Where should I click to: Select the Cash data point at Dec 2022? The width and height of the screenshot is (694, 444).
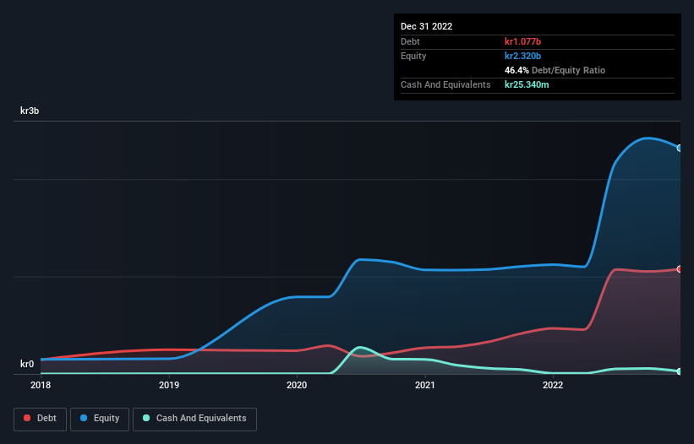[x=680, y=371]
